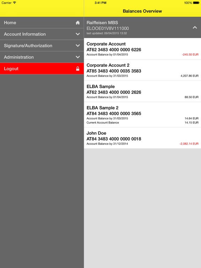
Task: Click the last updated 09/04/2015 timestamp
Action: pyautogui.click(x=107, y=33)
